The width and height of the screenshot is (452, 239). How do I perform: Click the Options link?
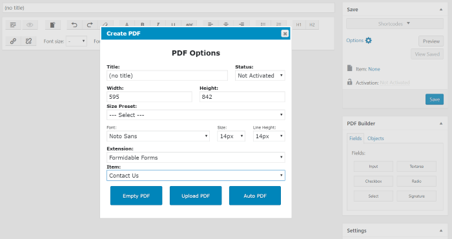355,40
